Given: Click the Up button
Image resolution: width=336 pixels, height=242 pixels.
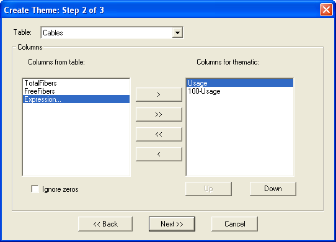Looking at the screenshot, I should [x=208, y=189].
